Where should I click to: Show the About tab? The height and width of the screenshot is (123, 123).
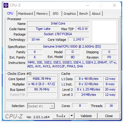(96, 14)
